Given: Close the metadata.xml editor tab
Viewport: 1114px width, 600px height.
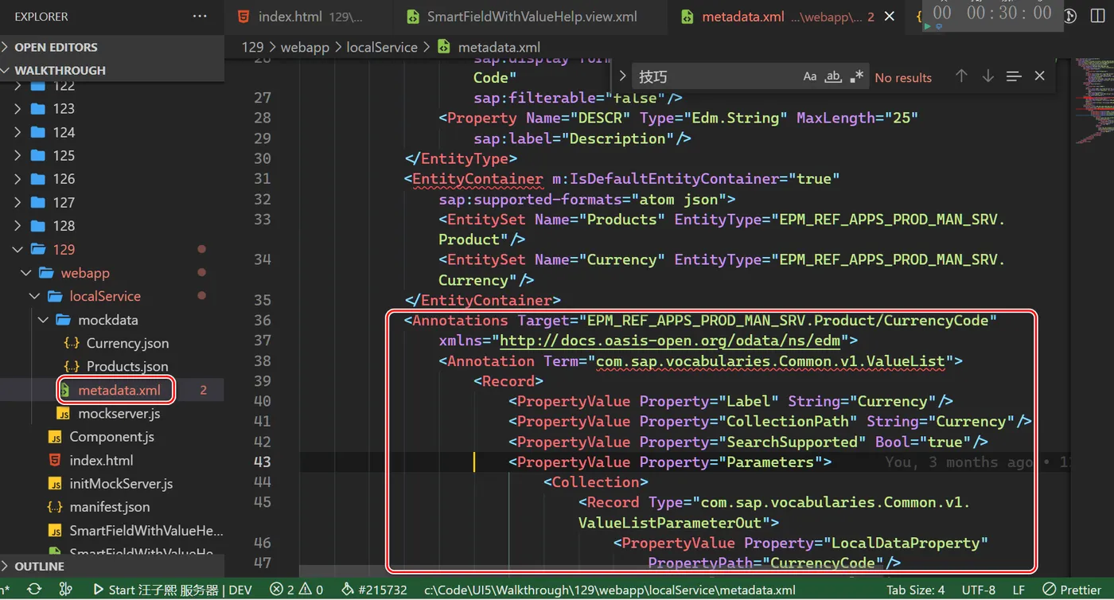Looking at the screenshot, I should (x=890, y=17).
